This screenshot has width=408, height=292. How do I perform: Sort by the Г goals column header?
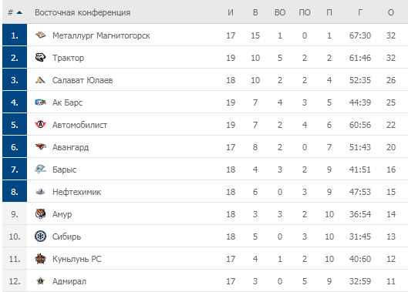tap(360, 12)
